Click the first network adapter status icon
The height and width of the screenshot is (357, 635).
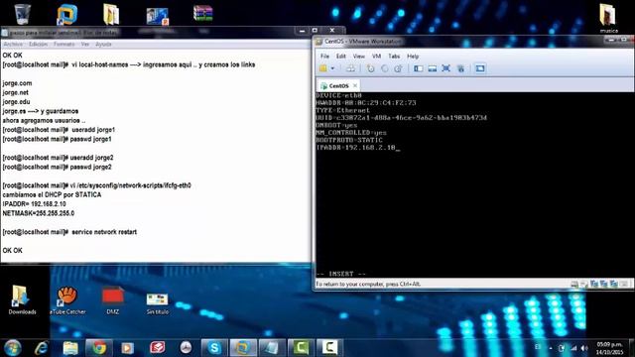594,285
